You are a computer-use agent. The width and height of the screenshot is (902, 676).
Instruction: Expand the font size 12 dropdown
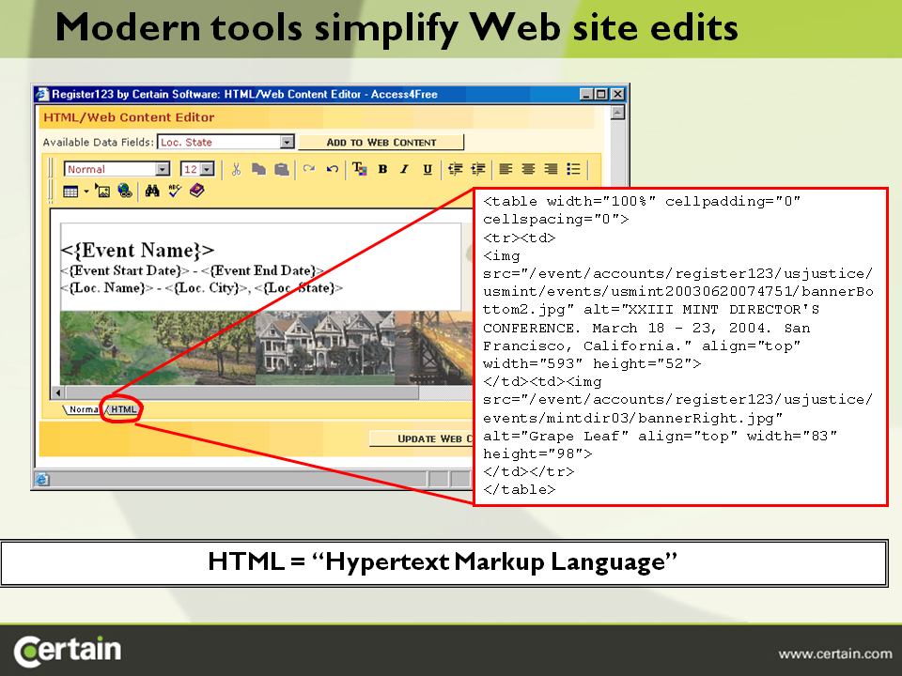coord(208,169)
